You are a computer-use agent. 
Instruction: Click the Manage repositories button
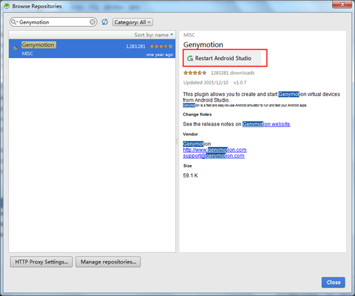pos(108,262)
